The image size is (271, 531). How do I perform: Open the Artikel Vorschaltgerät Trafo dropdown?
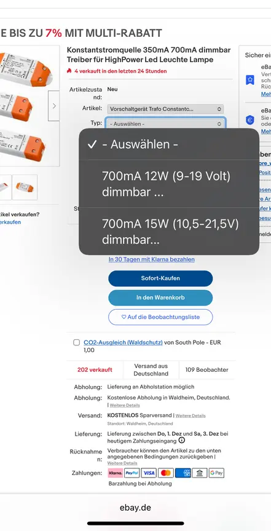click(x=165, y=109)
